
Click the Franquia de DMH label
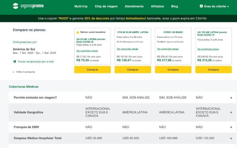(x=26, y=127)
